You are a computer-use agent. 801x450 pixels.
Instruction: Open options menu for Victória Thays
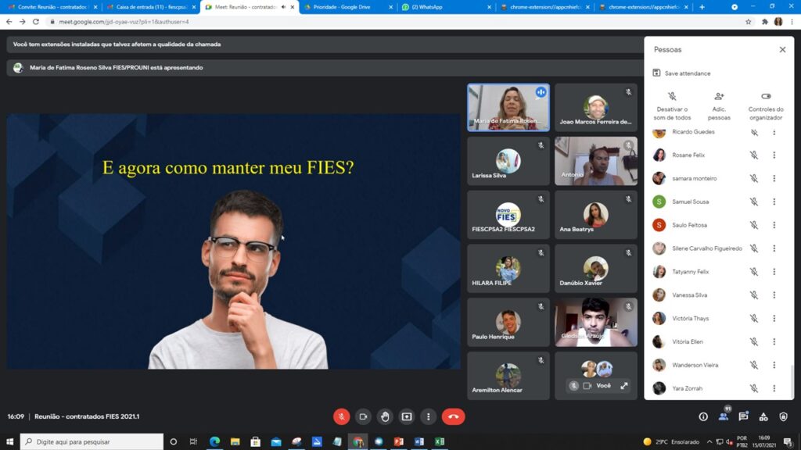click(774, 319)
